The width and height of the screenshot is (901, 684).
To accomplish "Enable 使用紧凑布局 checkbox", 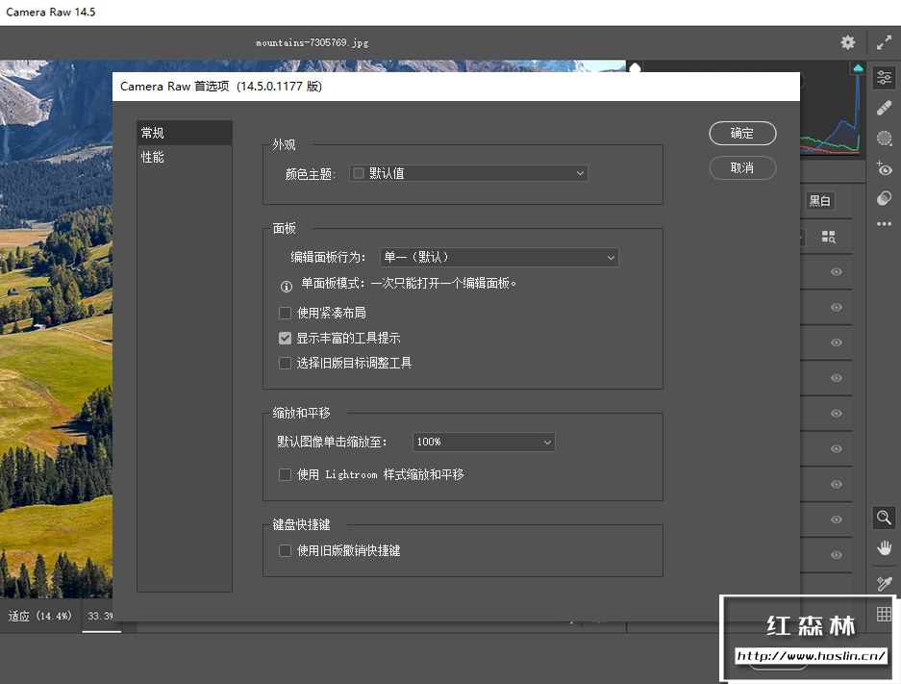I will [x=285, y=313].
